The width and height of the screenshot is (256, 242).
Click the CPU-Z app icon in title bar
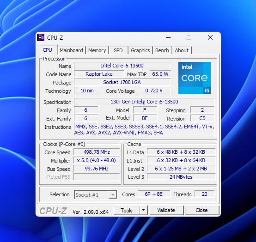pos(41,37)
